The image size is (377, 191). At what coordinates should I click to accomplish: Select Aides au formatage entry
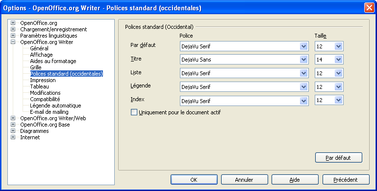[x=53, y=61]
